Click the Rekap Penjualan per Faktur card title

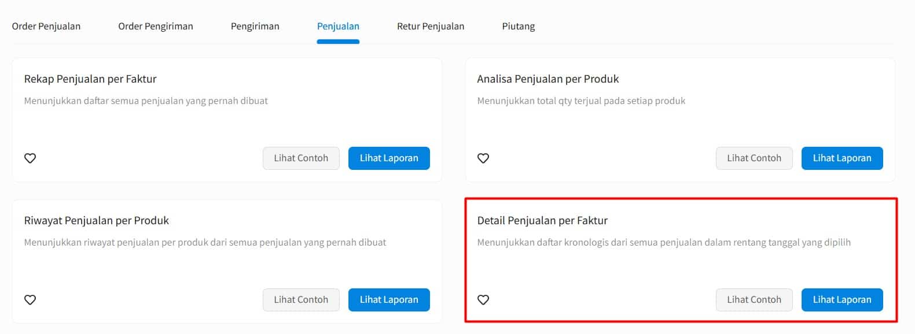tap(90, 79)
